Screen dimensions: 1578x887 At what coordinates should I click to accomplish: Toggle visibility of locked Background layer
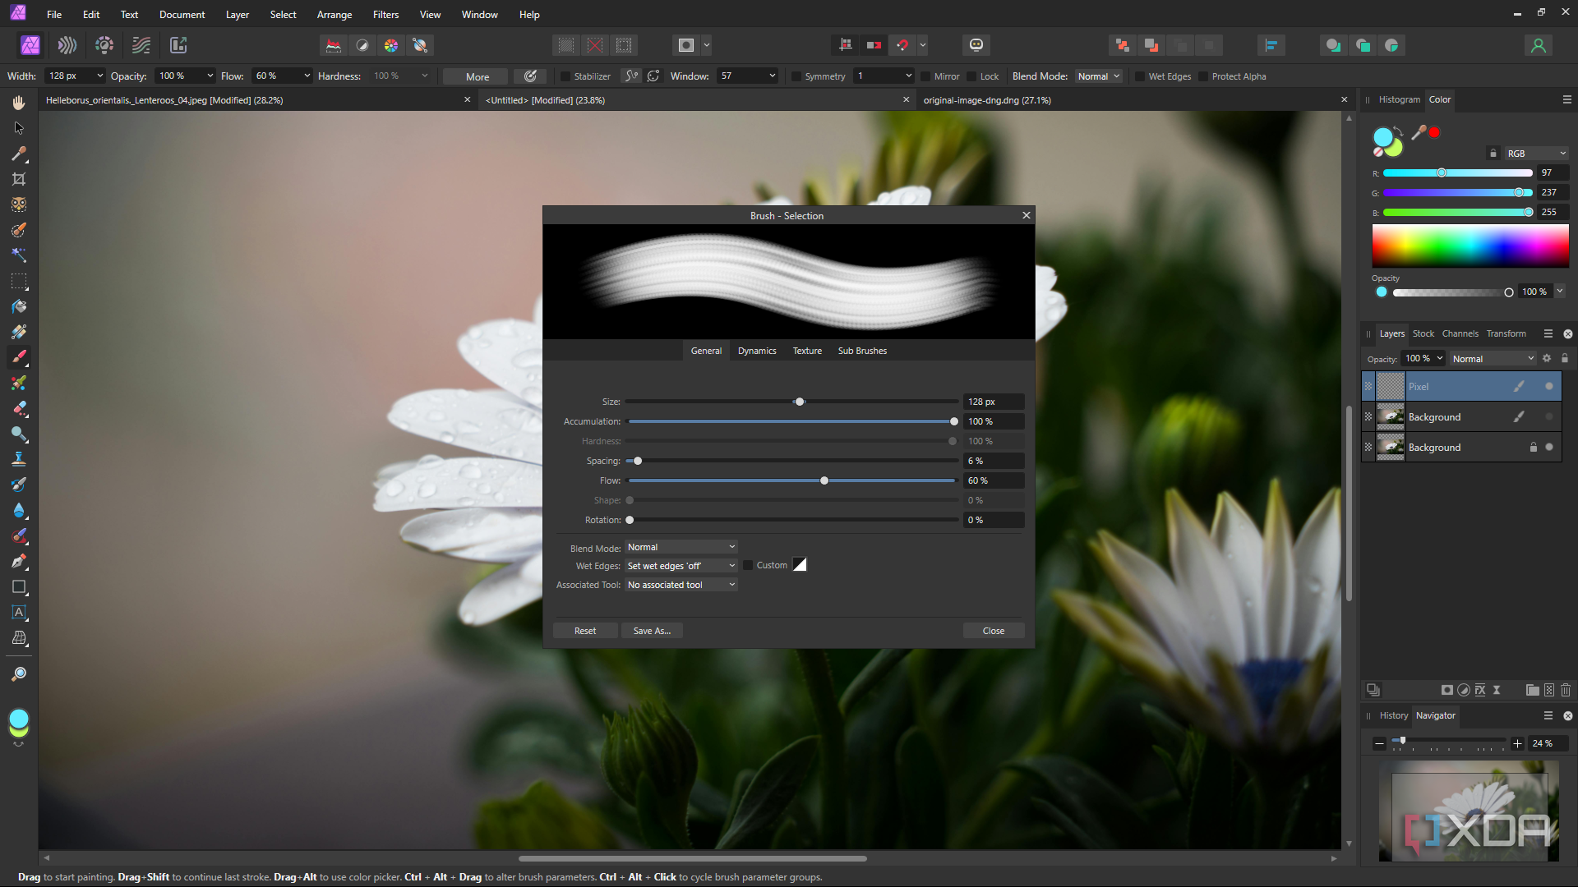click(1549, 448)
